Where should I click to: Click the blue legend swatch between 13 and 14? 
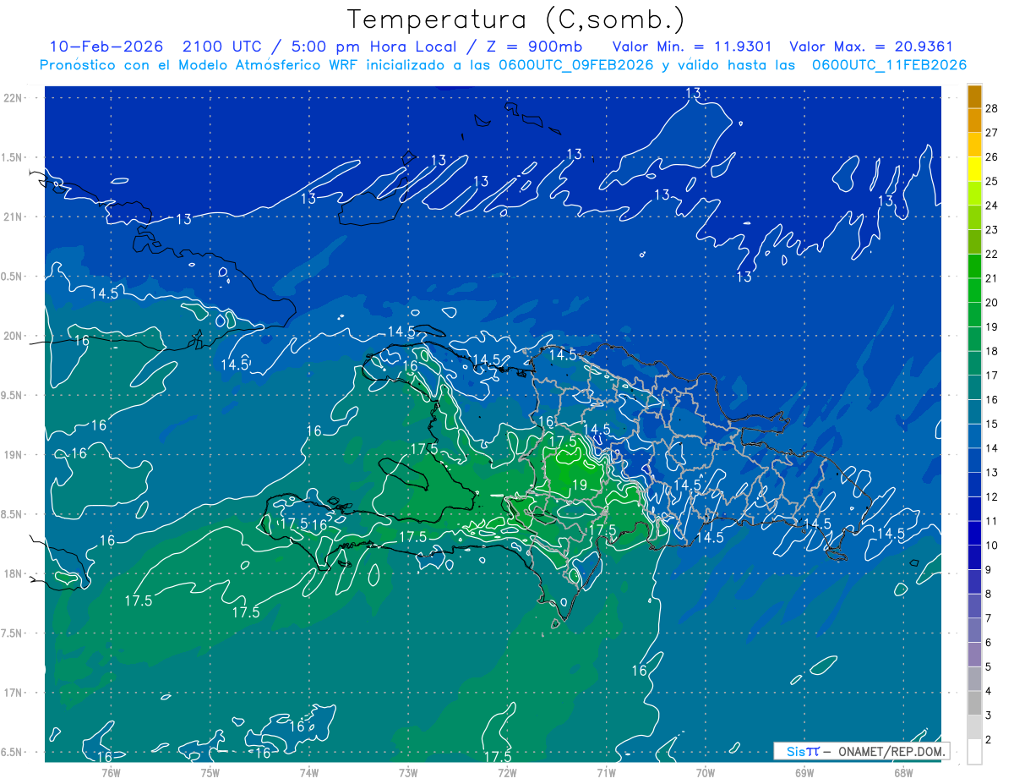tap(974, 460)
